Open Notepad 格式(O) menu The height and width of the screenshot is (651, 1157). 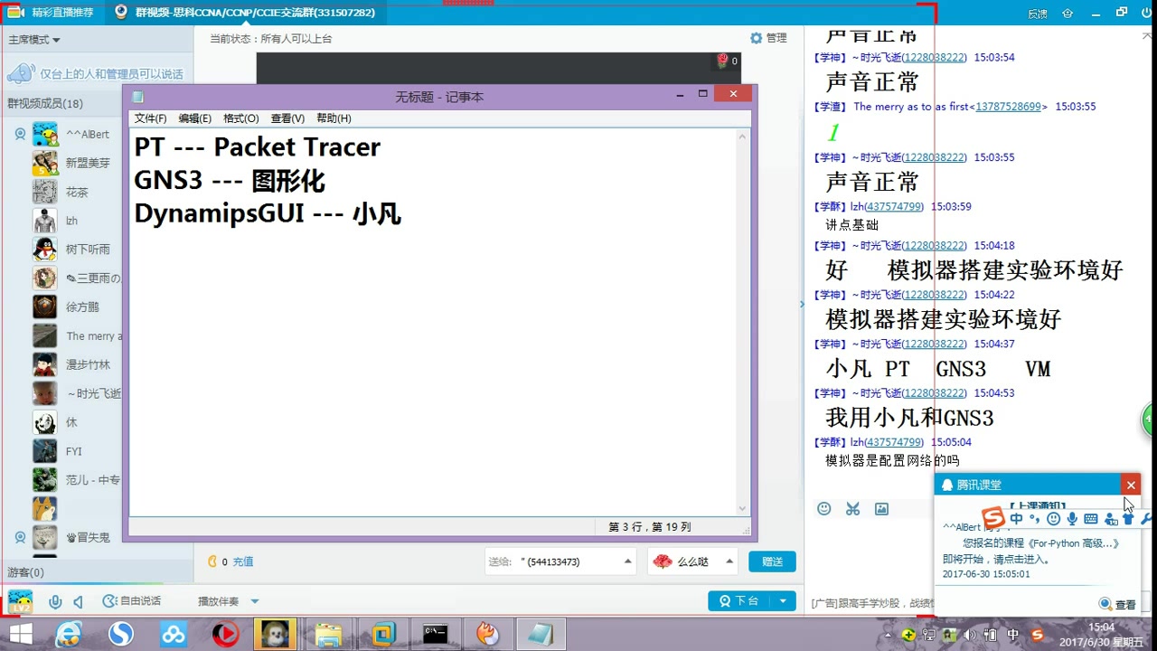(x=240, y=118)
